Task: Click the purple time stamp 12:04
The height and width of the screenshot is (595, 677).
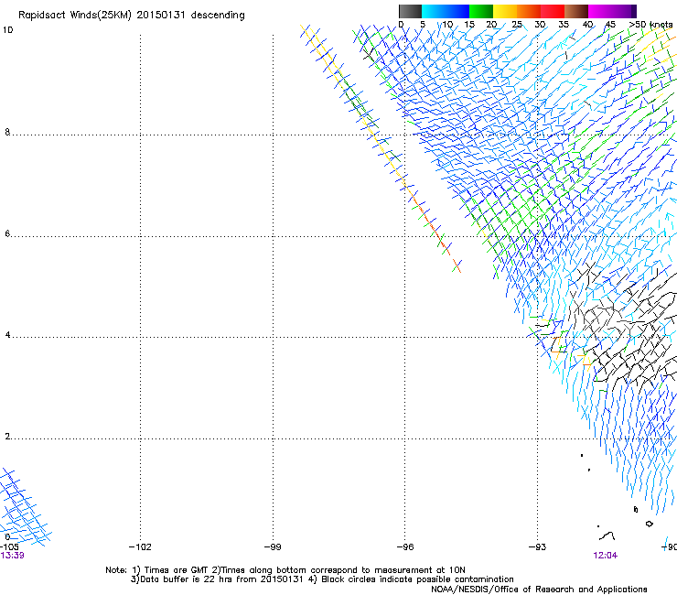Action: click(x=606, y=556)
